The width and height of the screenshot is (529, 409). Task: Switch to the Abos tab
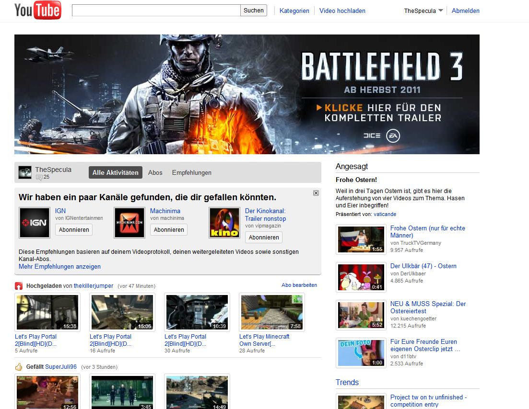[x=155, y=172]
